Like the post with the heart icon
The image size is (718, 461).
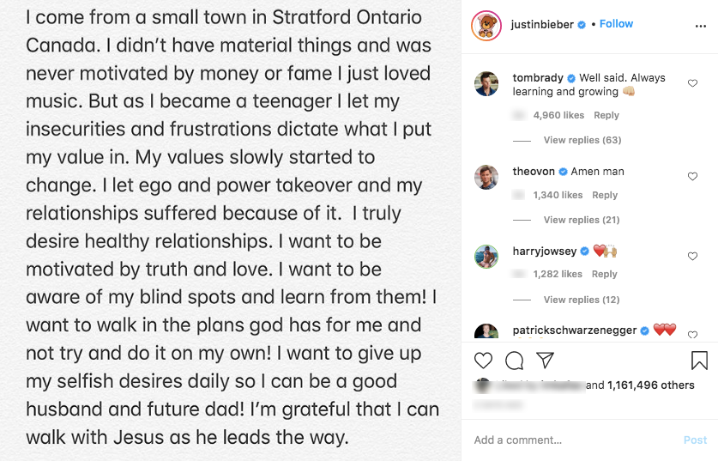pyautogui.click(x=483, y=360)
